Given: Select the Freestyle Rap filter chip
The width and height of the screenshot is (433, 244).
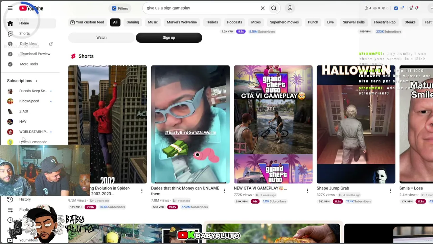Looking at the screenshot, I should [385, 22].
